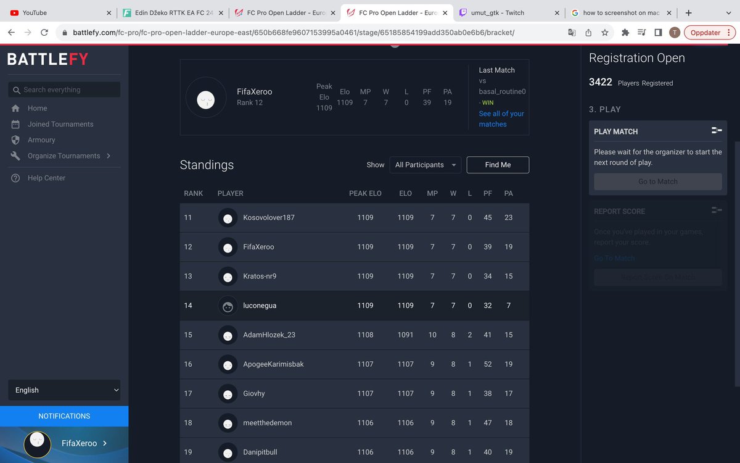Click Help Center link

point(46,178)
